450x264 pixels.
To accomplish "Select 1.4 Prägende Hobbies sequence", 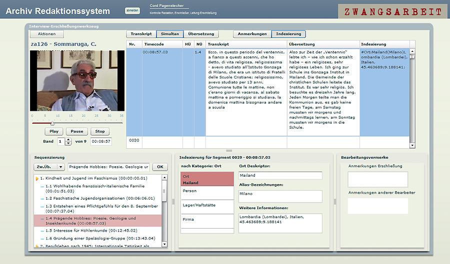I will [x=97, y=221].
